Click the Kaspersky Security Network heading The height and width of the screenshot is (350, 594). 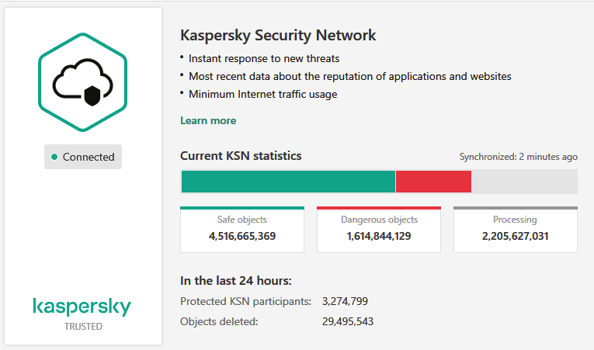[278, 35]
